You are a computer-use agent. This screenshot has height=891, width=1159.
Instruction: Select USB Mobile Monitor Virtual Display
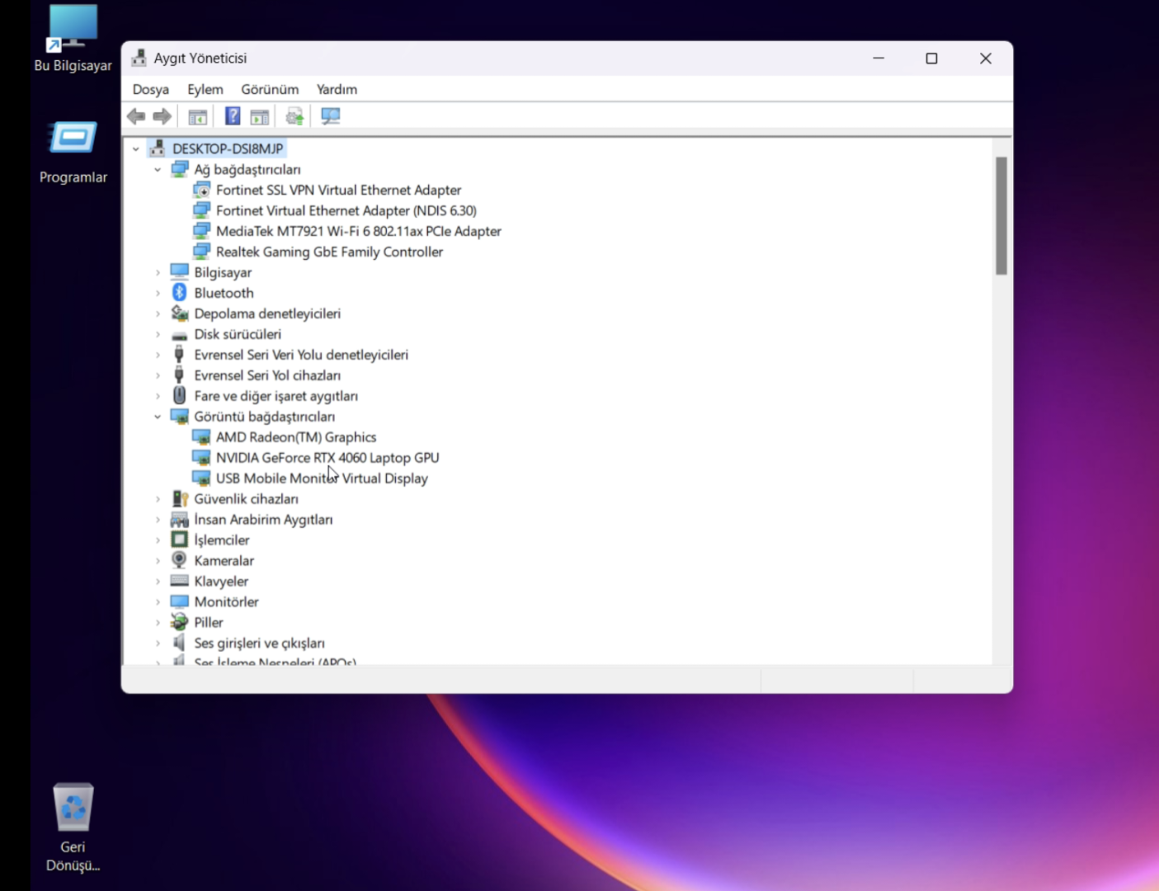pyautogui.click(x=322, y=478)
